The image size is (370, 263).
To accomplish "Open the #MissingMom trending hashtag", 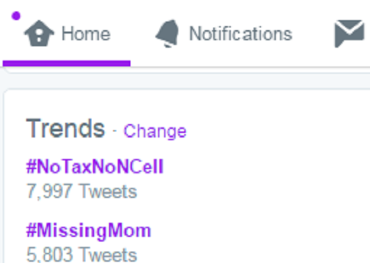I will [89, 231].
